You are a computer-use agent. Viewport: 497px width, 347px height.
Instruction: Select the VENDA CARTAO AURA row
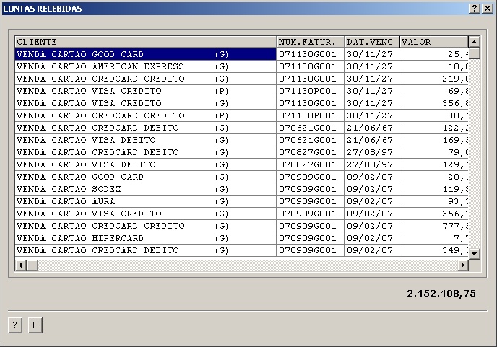pos(241,201)
